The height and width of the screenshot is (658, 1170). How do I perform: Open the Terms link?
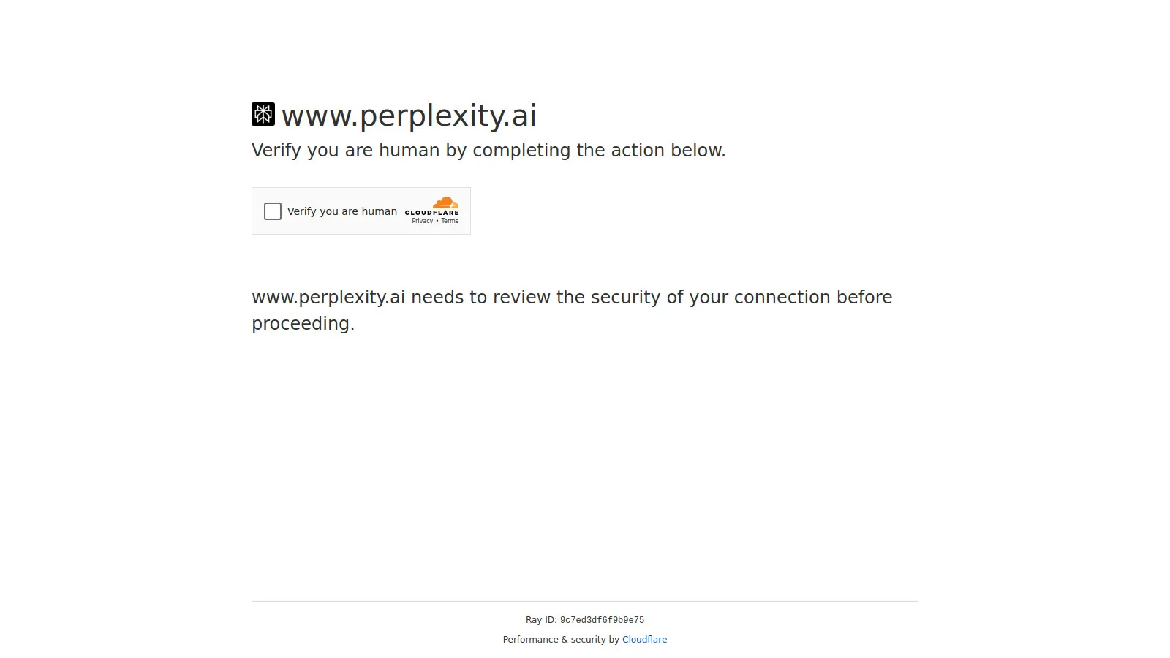click(x=450, y=220)
